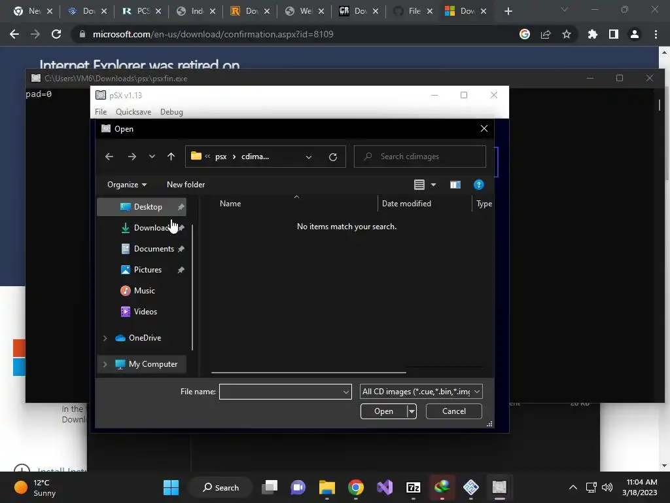Viewport: 670px width, 503px height.
Task: Open File Explorer from the taskbar
Action: [x=327, y=487]
